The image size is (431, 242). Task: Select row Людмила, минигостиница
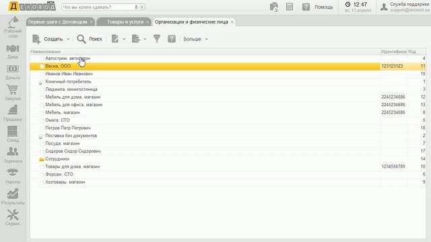pos(228,89)
